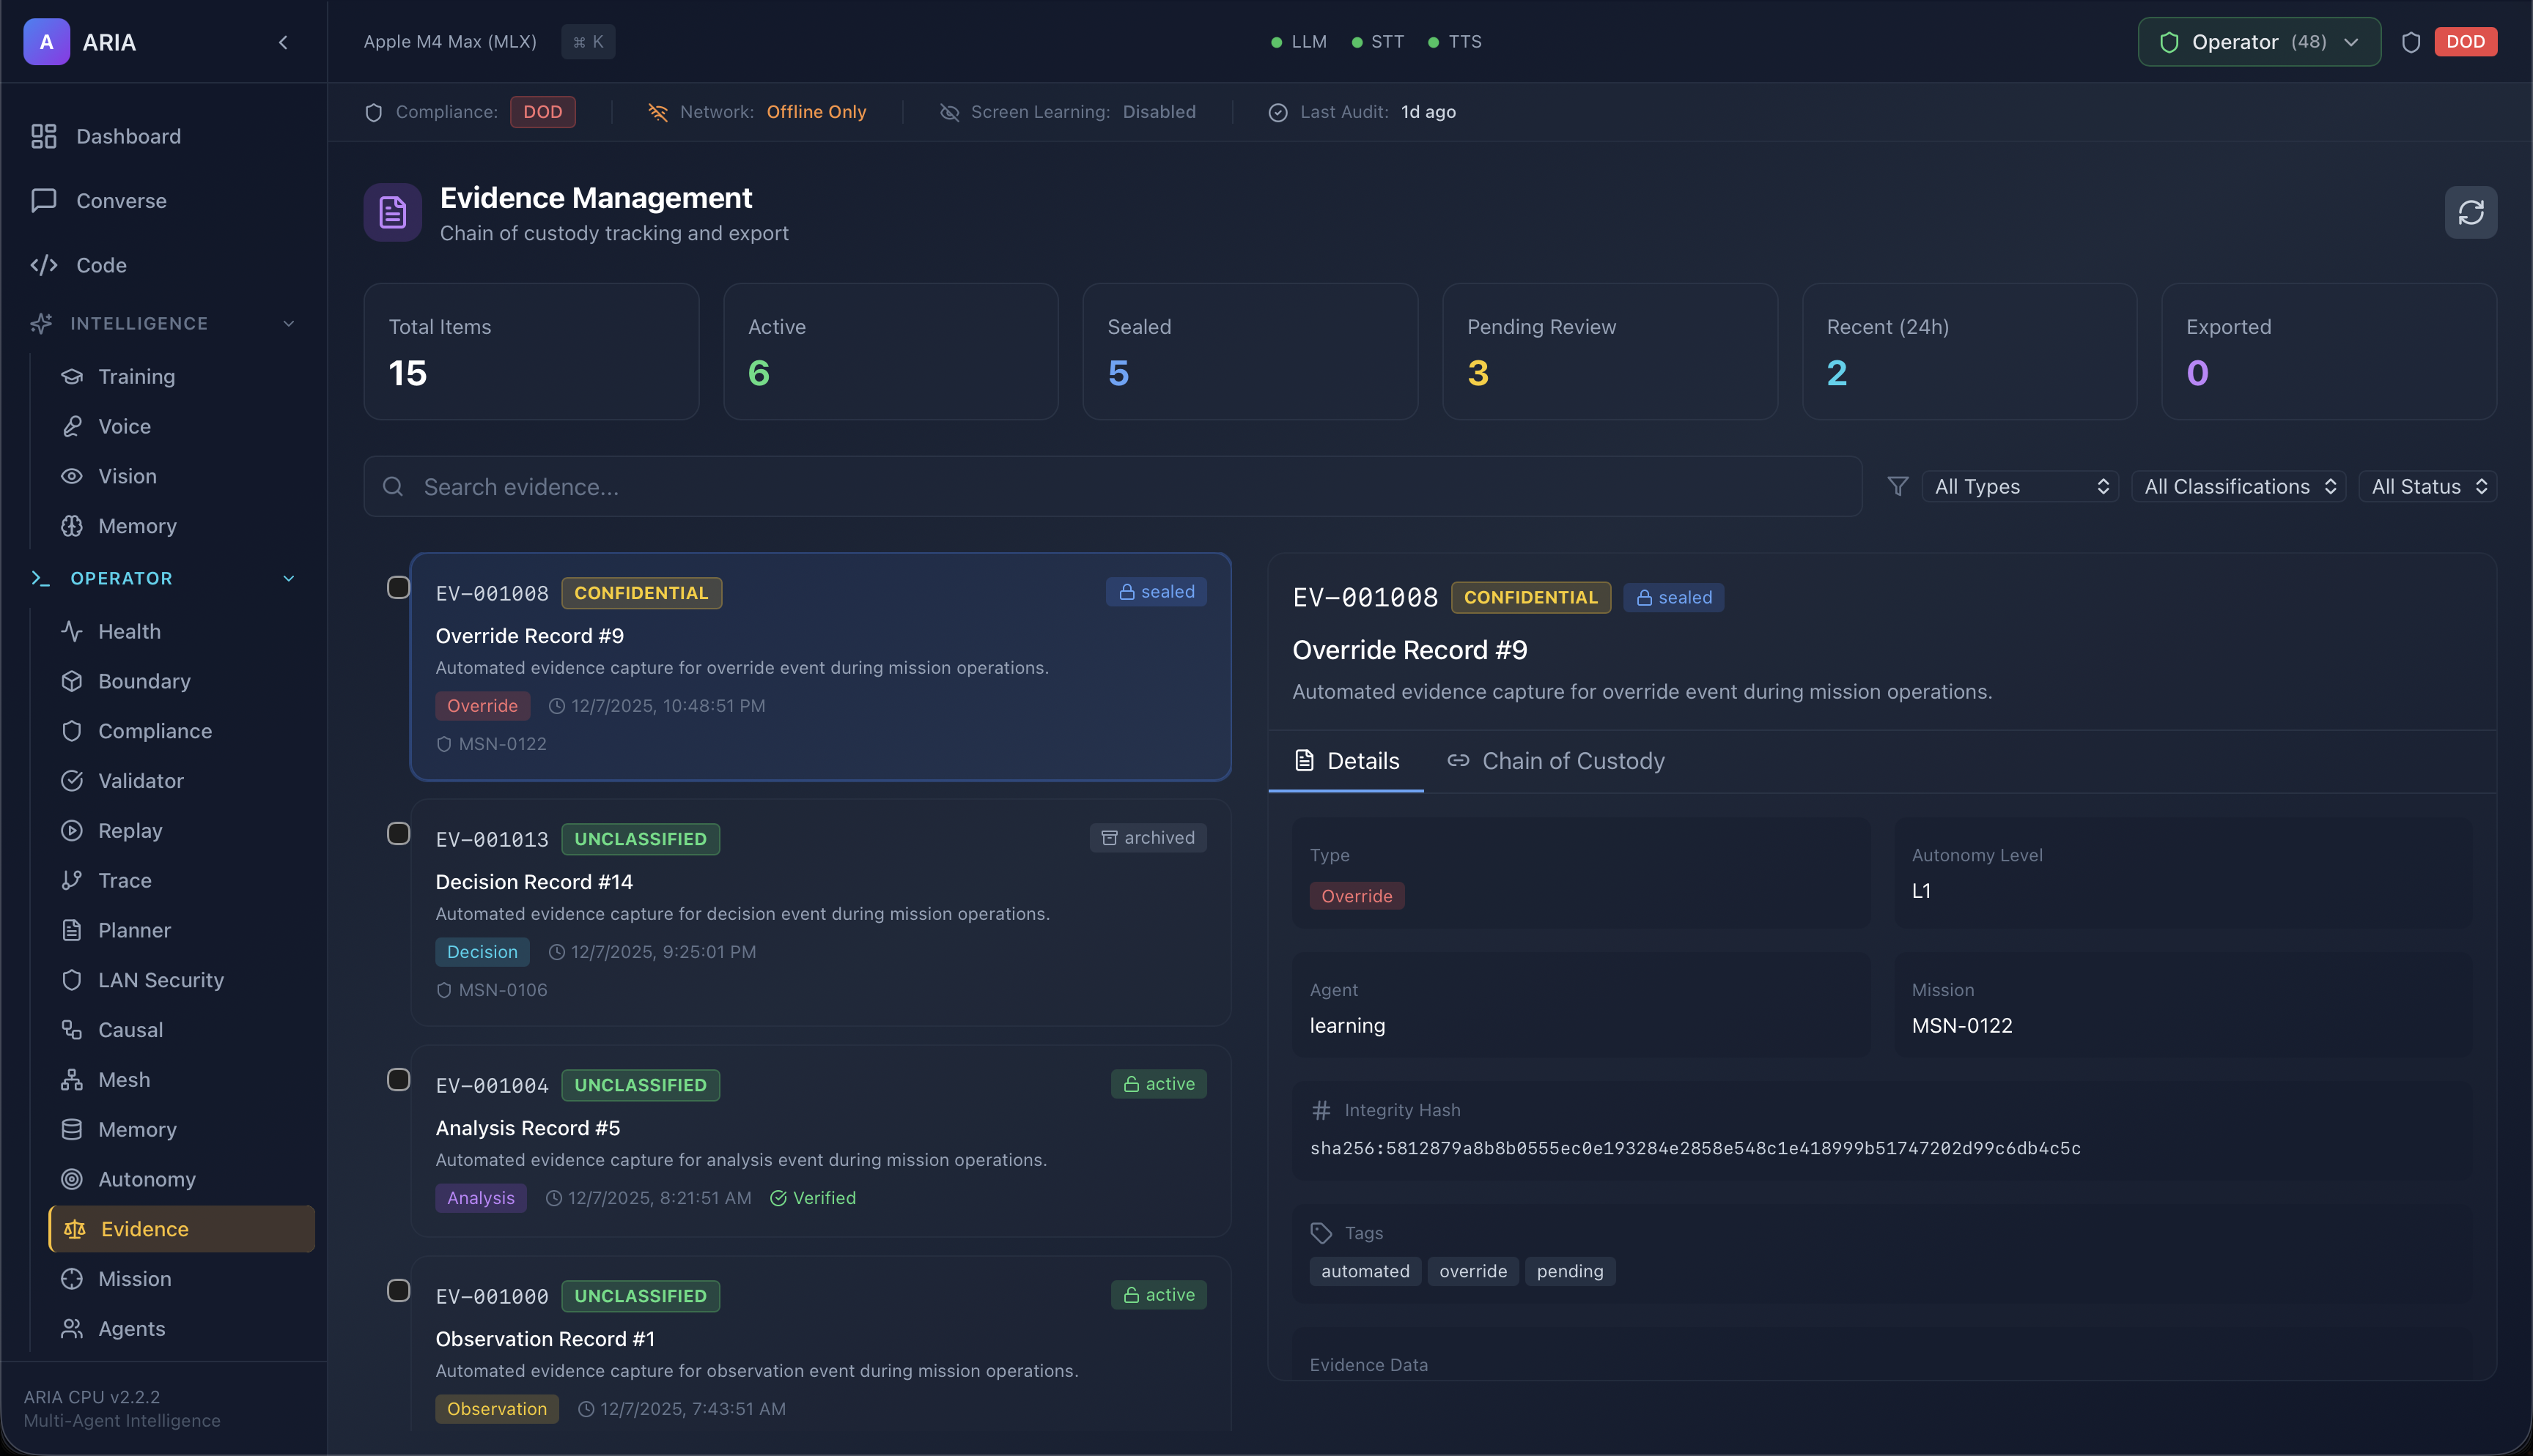Select the Training icon in the Intelligence section

pos(73,376)
